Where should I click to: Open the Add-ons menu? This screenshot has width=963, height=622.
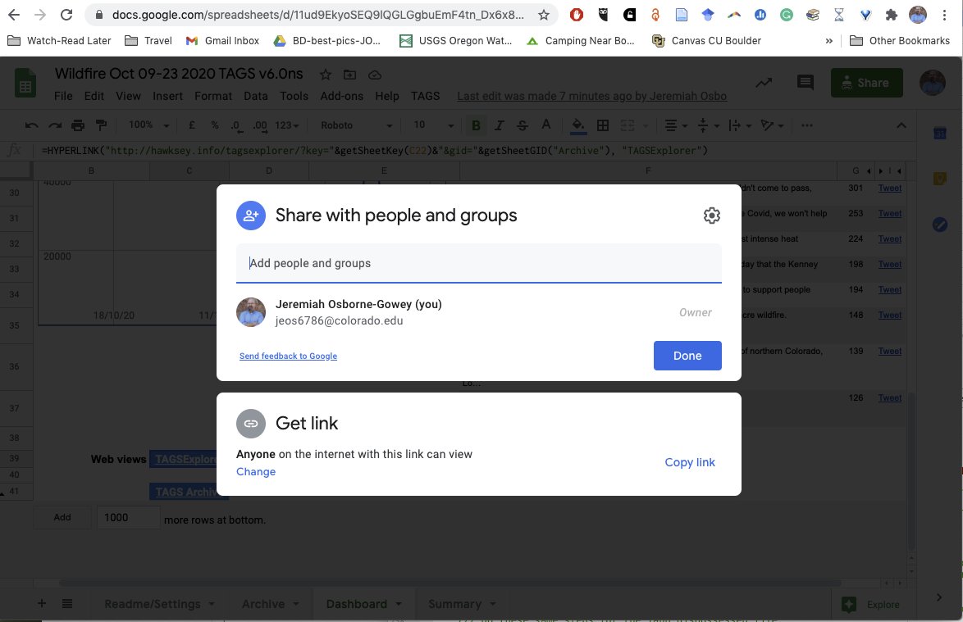[x=341, y=97]
